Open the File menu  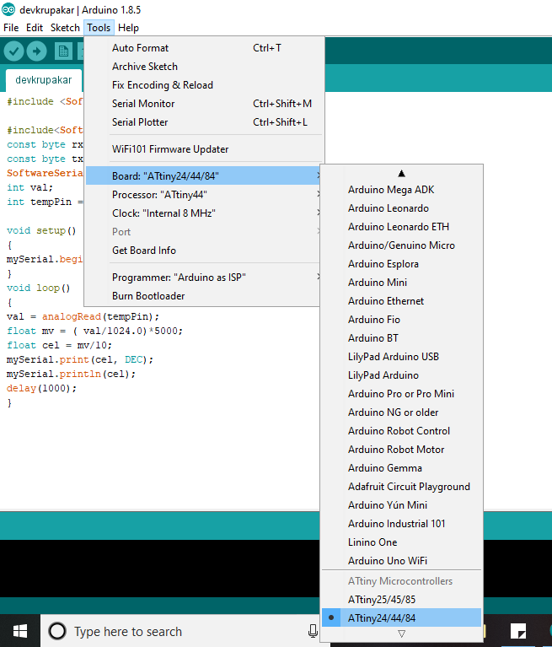[x=11, y=28]
